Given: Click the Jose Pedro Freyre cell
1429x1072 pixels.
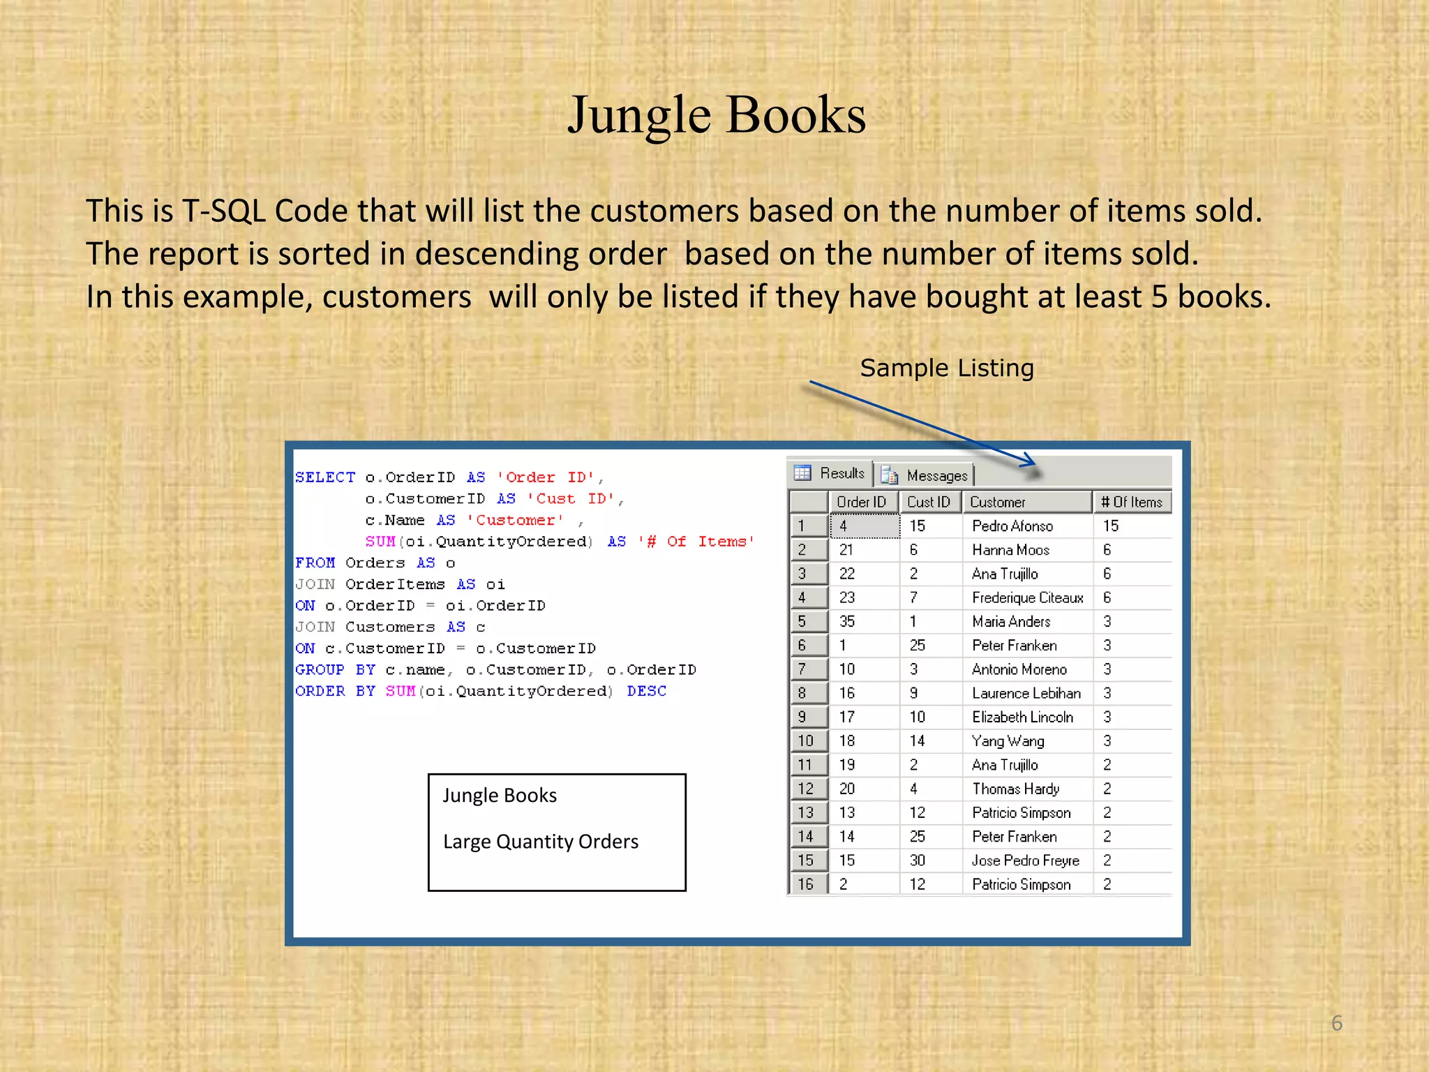Looking at the screenshot, I should tap(1027, 861).
